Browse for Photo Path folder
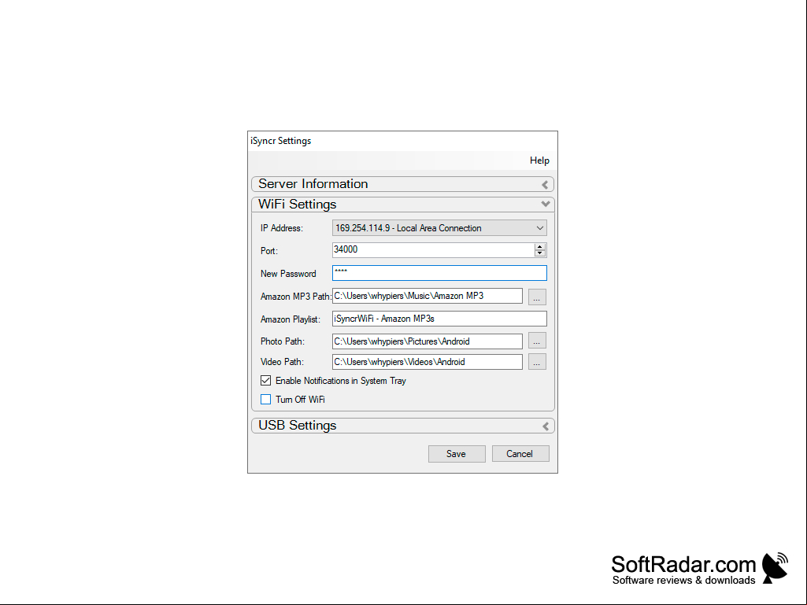 537,341
